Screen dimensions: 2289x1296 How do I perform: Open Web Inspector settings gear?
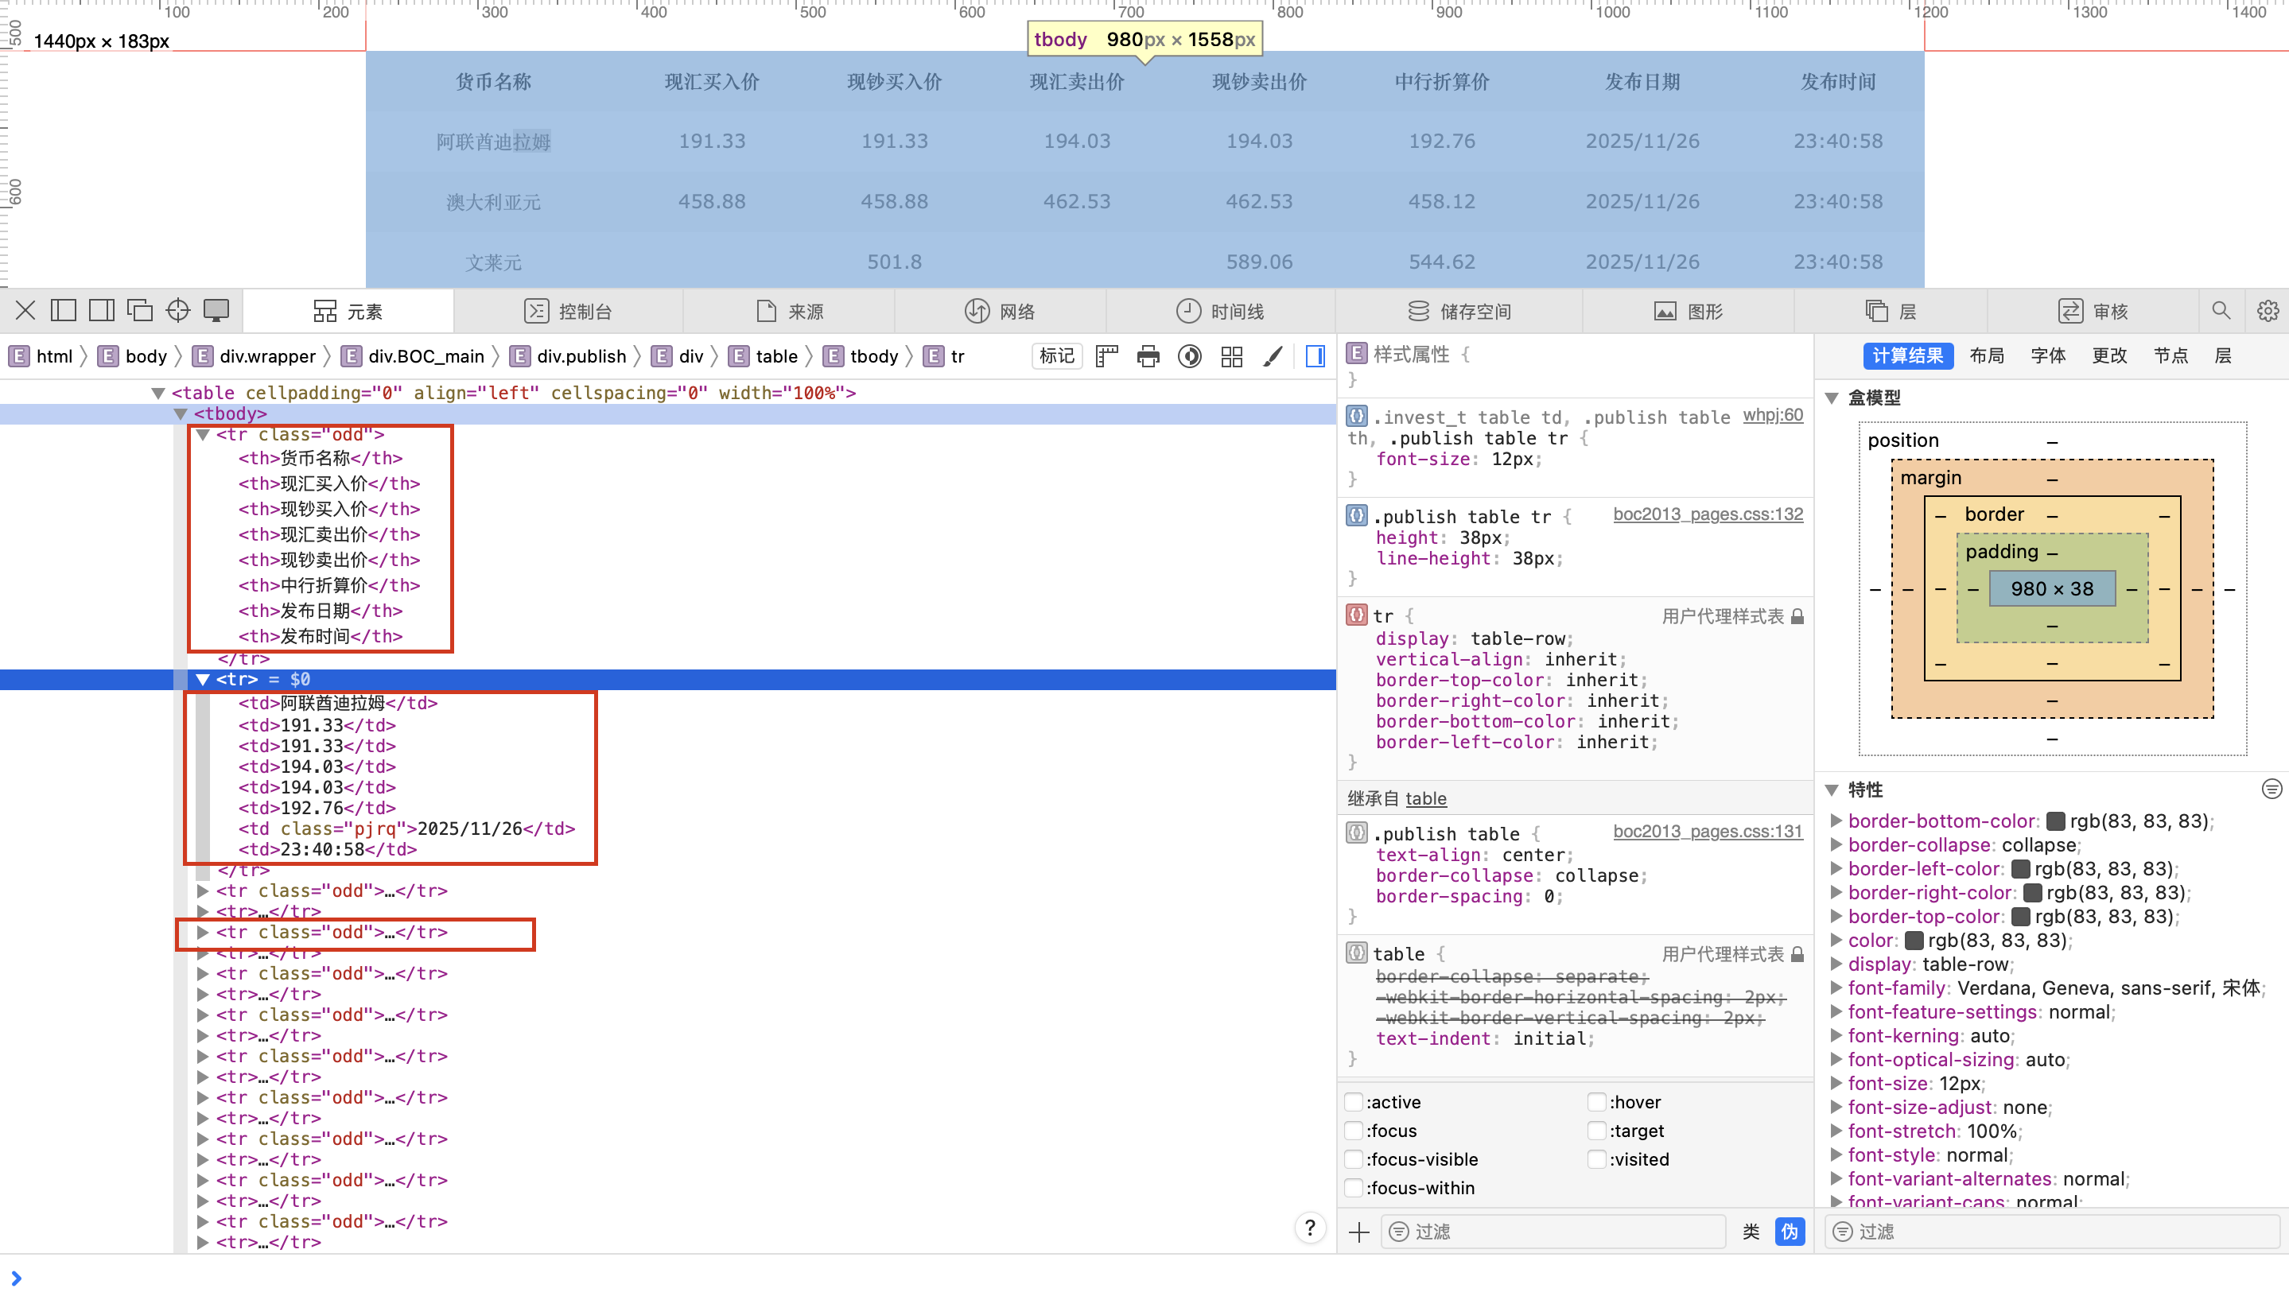tap(2267, 311)
